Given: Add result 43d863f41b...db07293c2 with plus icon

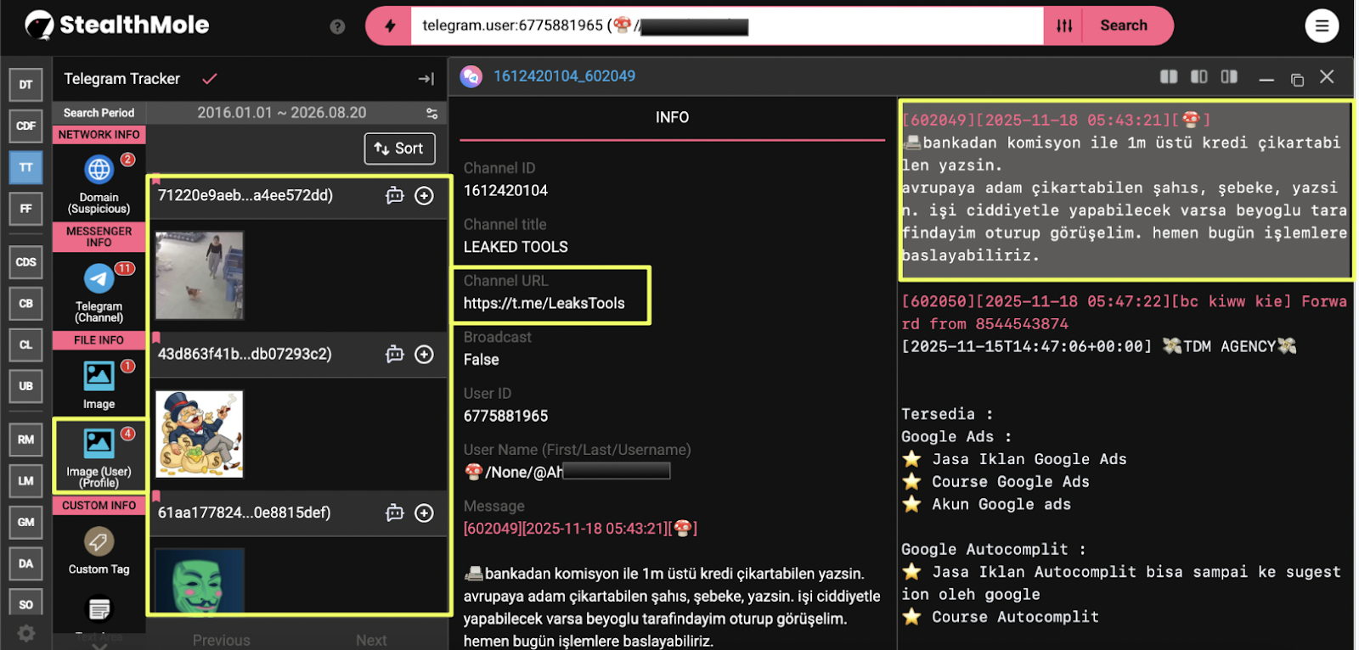Looking at the screenshot, I should tap(424, 355).
